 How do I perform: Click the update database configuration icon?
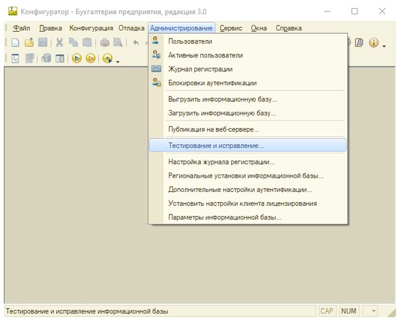[x=46, y=58]
